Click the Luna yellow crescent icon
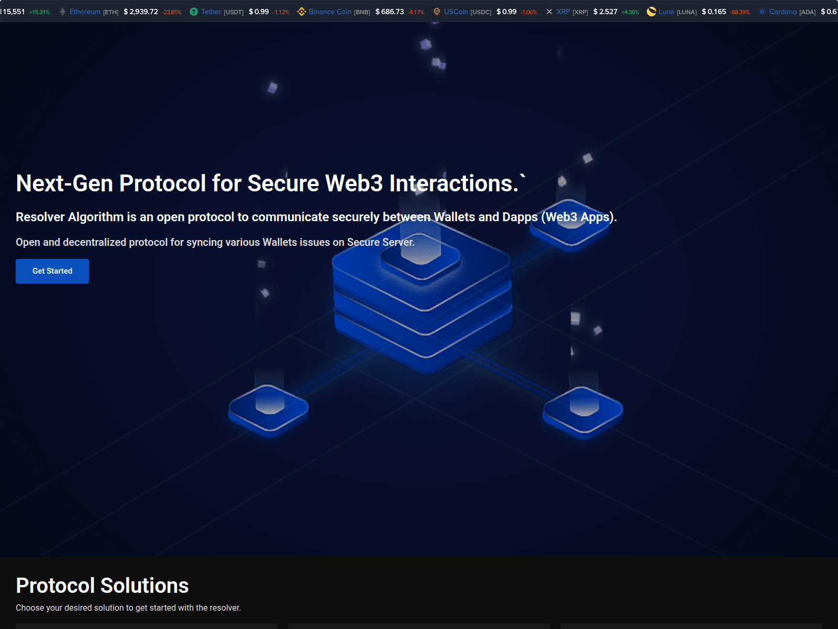 point(652,12)
